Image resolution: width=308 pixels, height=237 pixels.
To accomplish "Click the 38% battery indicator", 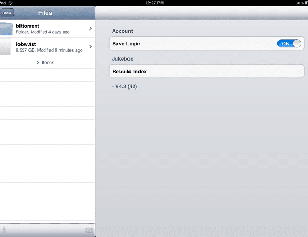I will (x=302, y=3).
